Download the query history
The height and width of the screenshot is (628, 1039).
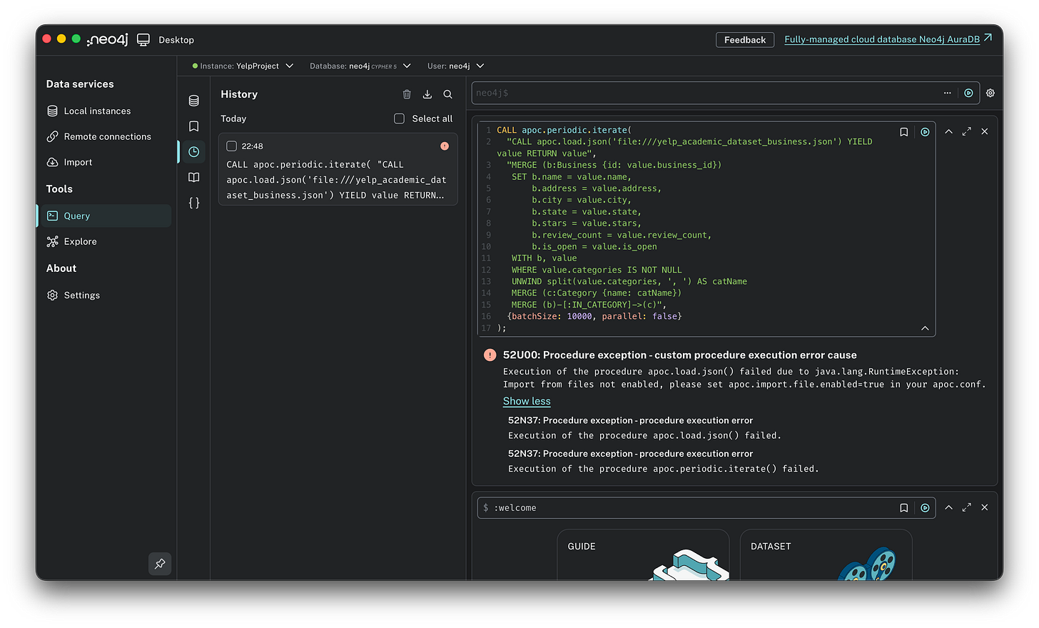point(427,93)
